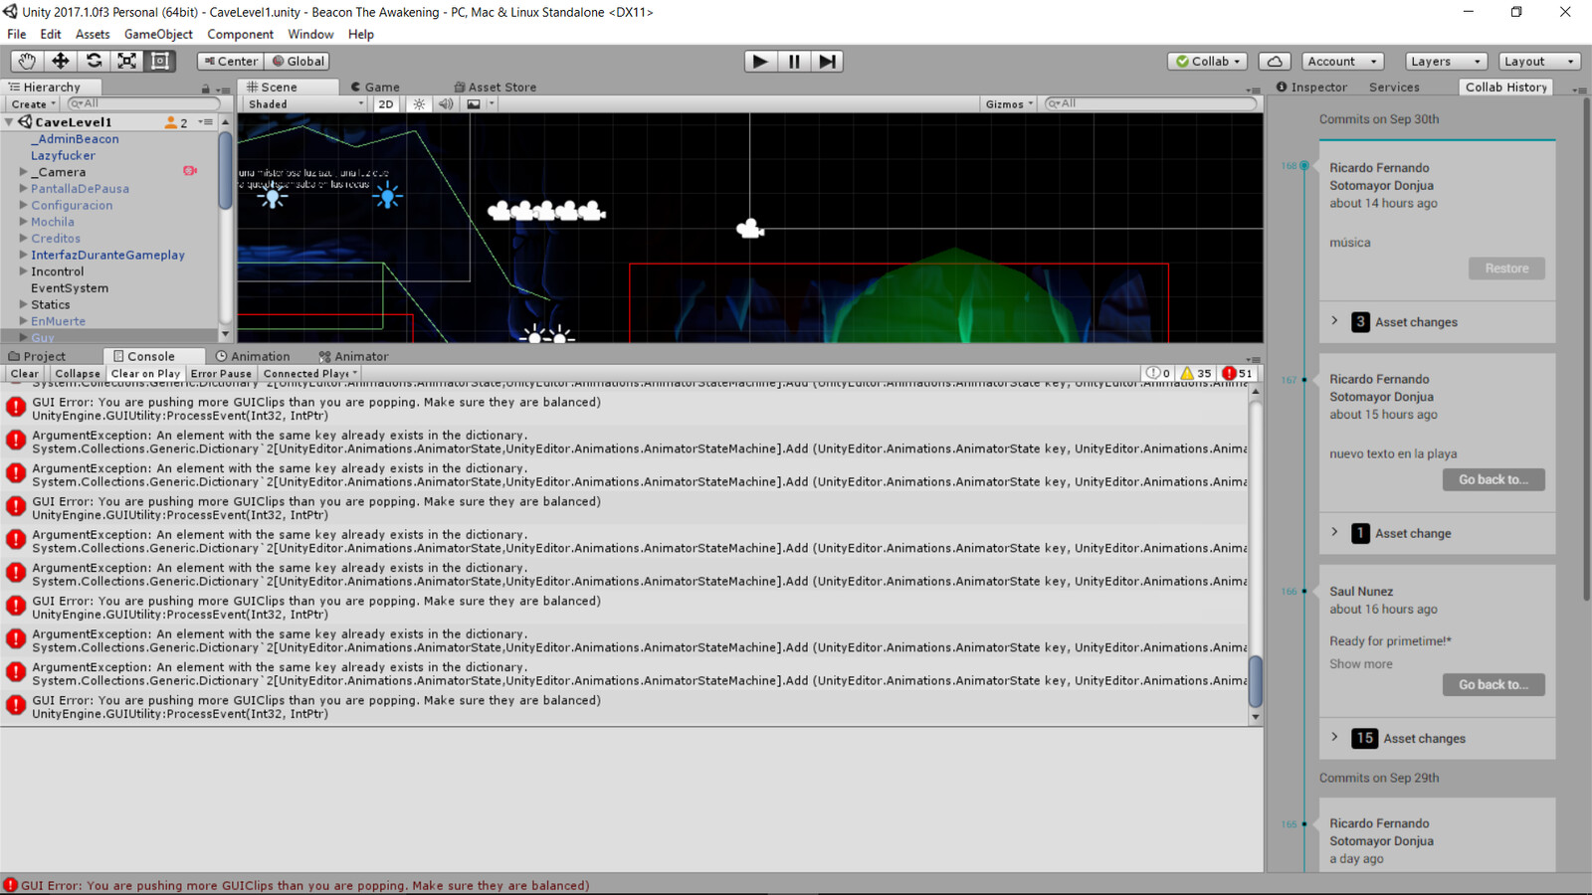Select the Rotate tool
This screenshot has height=895, width=1592.
[x=94, y=61]
